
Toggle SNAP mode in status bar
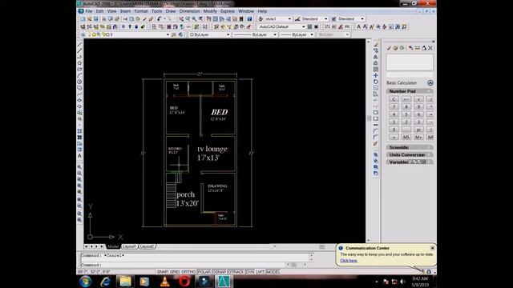click(162, 272)
